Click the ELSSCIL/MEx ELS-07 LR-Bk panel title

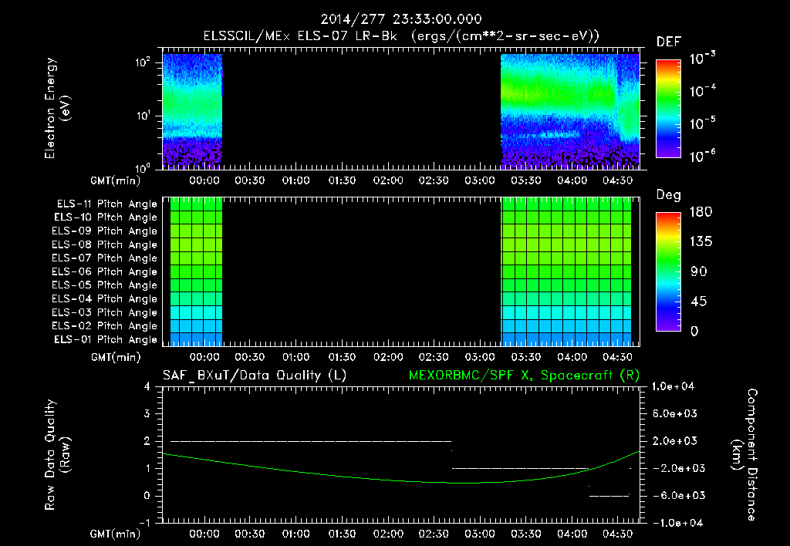tap(401, 36)
